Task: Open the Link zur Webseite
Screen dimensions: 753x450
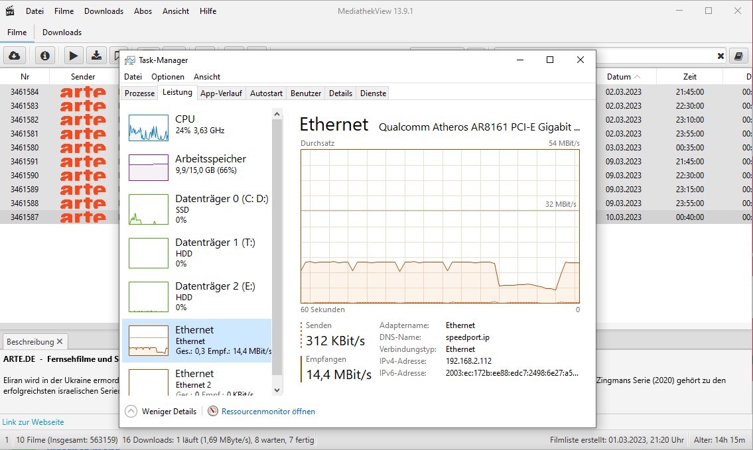Action: coord(33,422)
